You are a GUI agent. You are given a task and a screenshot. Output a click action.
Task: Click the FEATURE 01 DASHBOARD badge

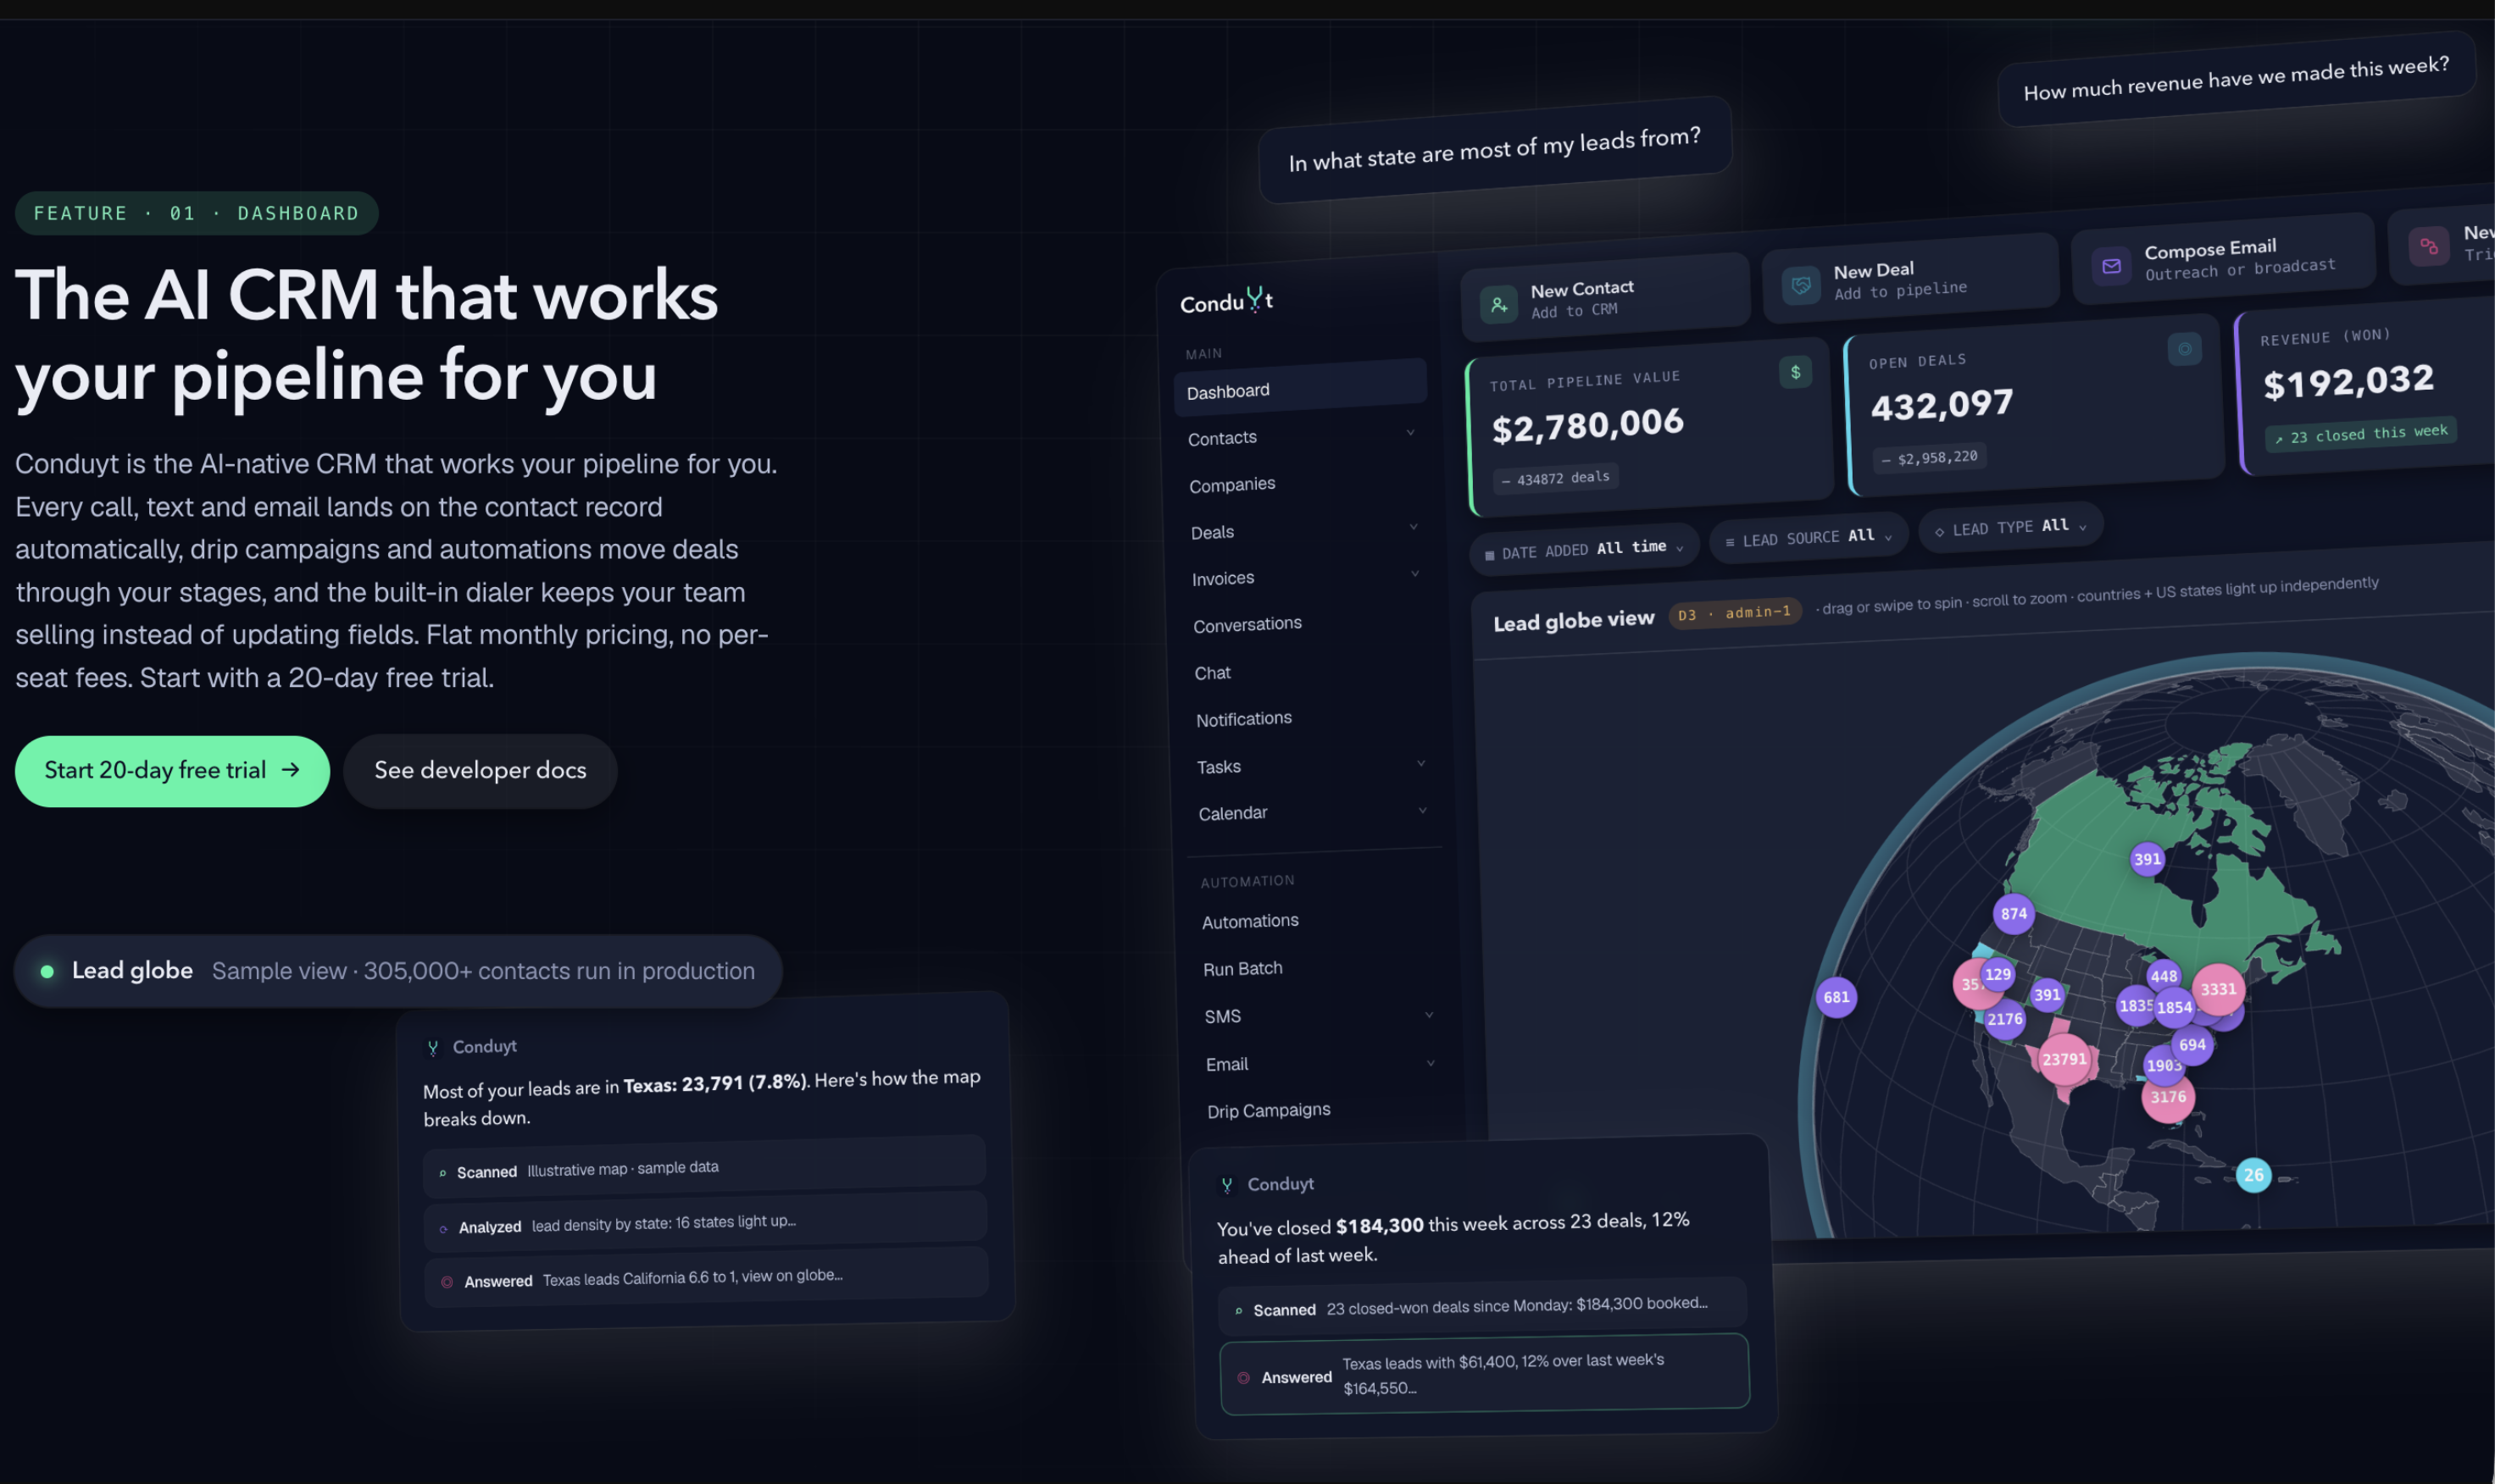pyautogui.click(x=196, y=213)
